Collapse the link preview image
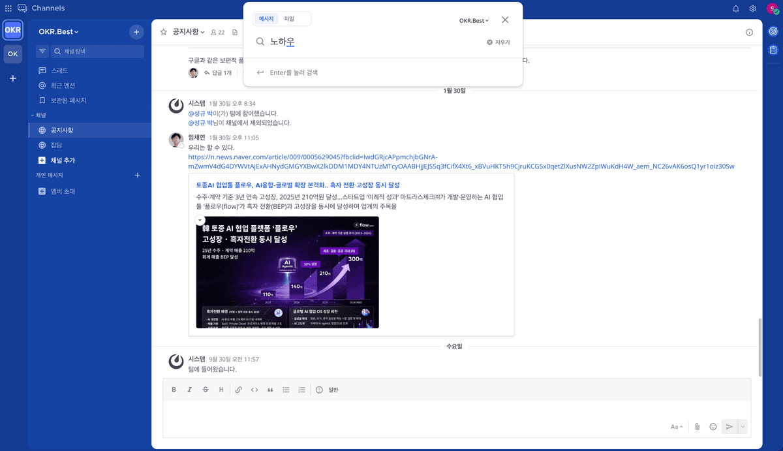 pyautogui.click(x=200, y=221)
